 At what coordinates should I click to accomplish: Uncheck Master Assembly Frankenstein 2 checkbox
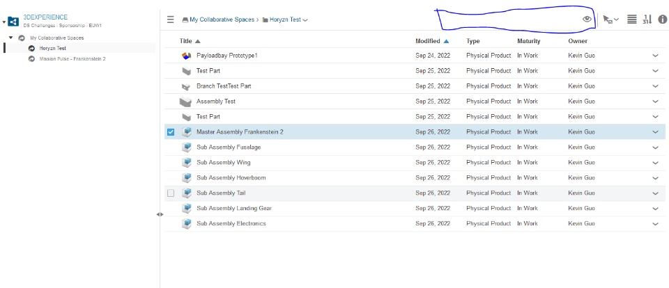click(x=171, y=132)
